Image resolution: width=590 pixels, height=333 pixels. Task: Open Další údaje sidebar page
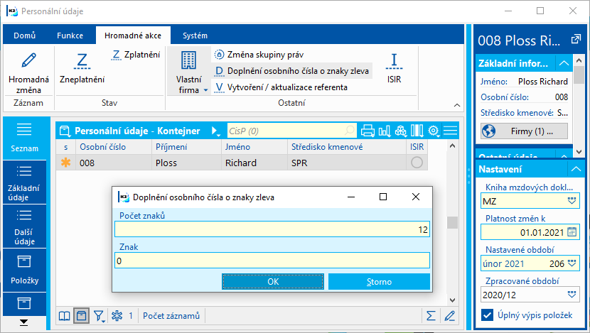pos(24,226)
